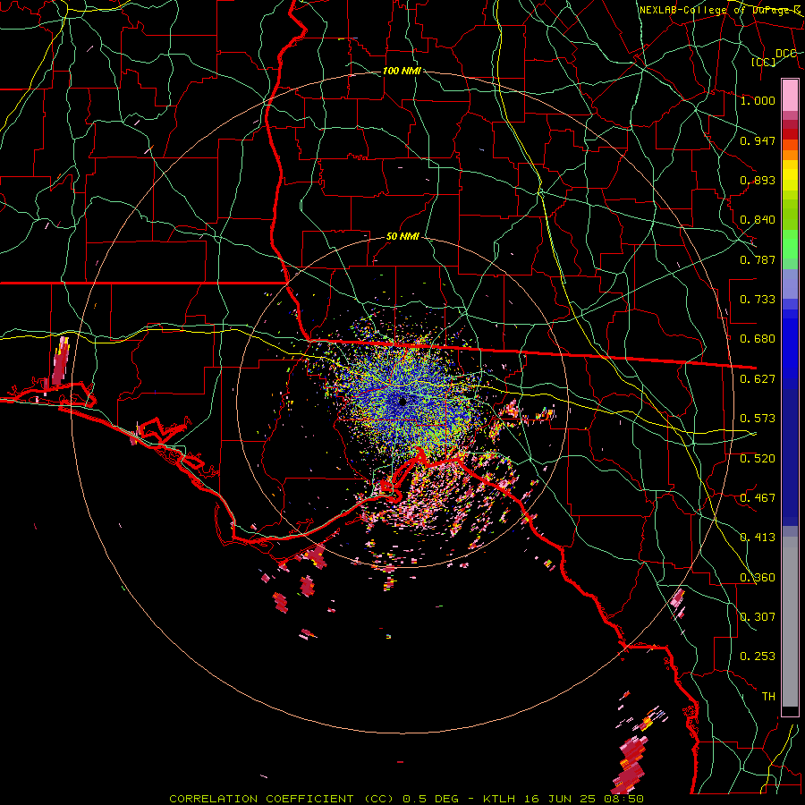Click the 50 NMI range ring label
Viewport: 805px width, 805px height.
(x=402, y=237)
